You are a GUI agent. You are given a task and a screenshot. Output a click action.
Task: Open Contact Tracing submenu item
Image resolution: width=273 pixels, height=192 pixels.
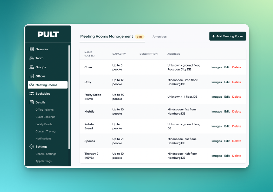45,131
